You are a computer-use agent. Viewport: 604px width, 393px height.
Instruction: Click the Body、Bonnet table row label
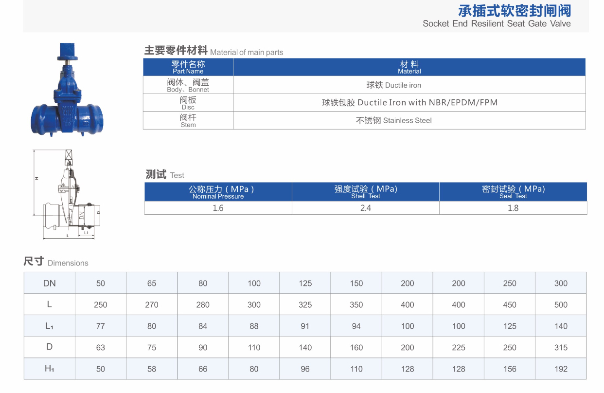[188, 84]
